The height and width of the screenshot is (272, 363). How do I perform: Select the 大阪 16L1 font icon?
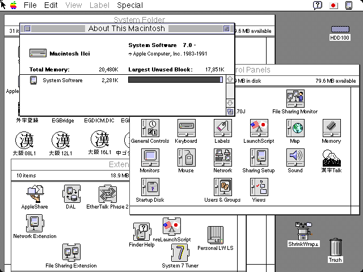pyautogui.click(x=100, y=139)
